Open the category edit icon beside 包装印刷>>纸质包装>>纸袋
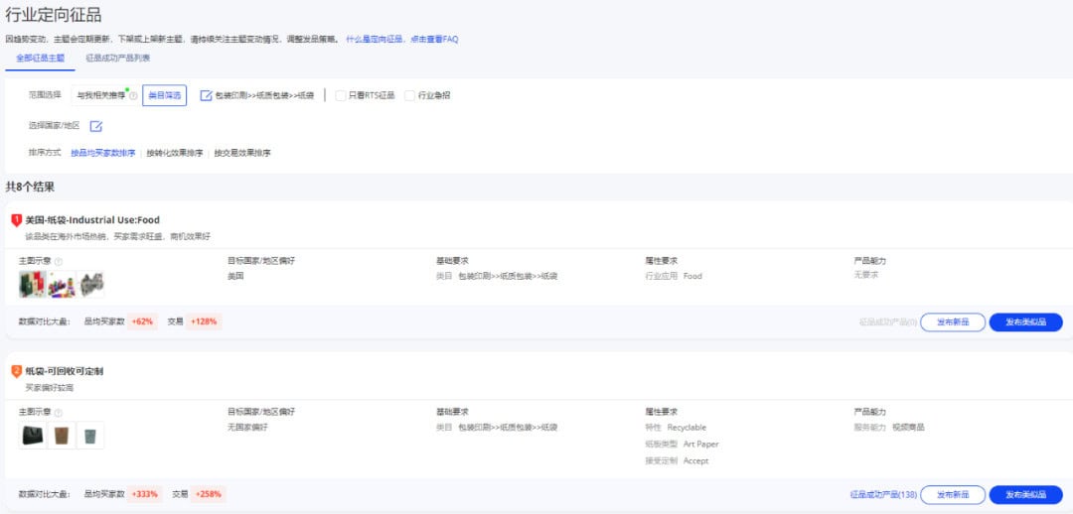This screenshot has width=1073, height=514. coord(206,95)
